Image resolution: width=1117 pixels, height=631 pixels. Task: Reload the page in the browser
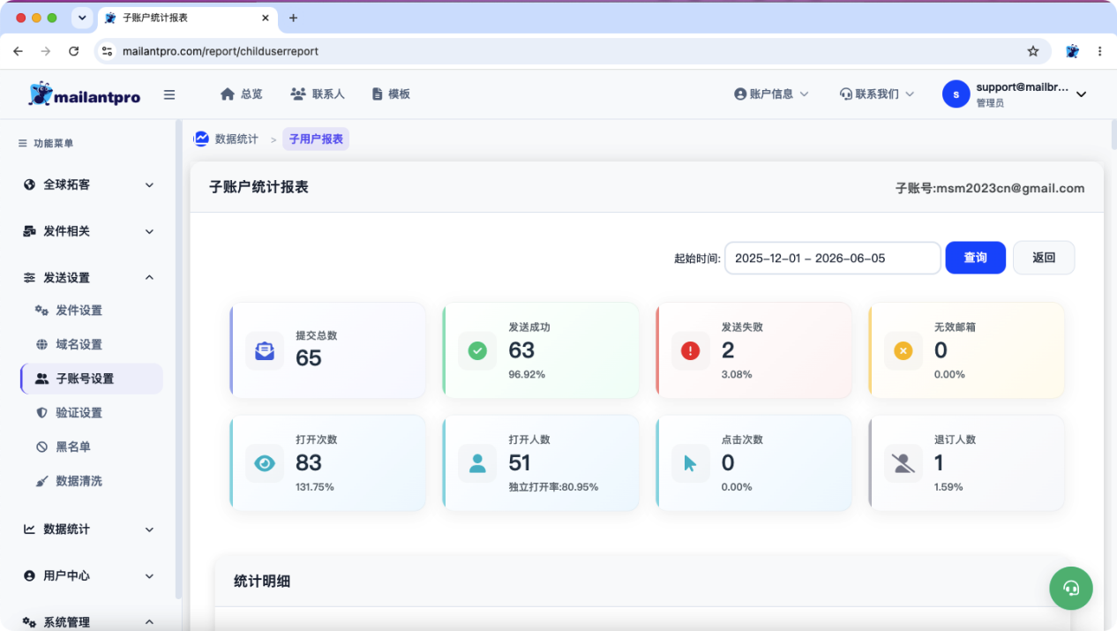[x=74, y=51]
